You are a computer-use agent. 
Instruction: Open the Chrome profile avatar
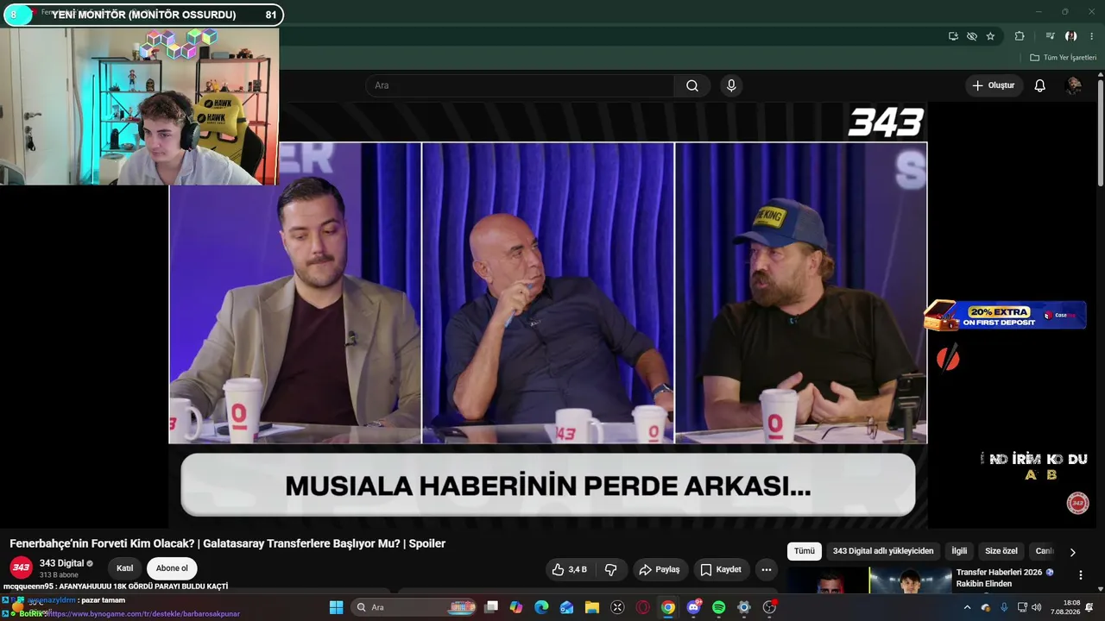point(1070,36)
